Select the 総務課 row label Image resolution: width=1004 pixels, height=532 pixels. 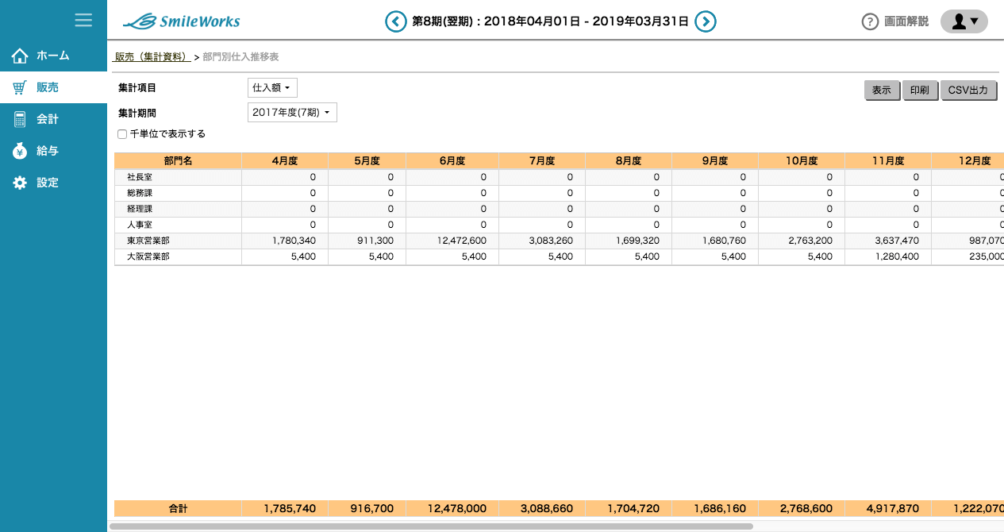(140, 194)
